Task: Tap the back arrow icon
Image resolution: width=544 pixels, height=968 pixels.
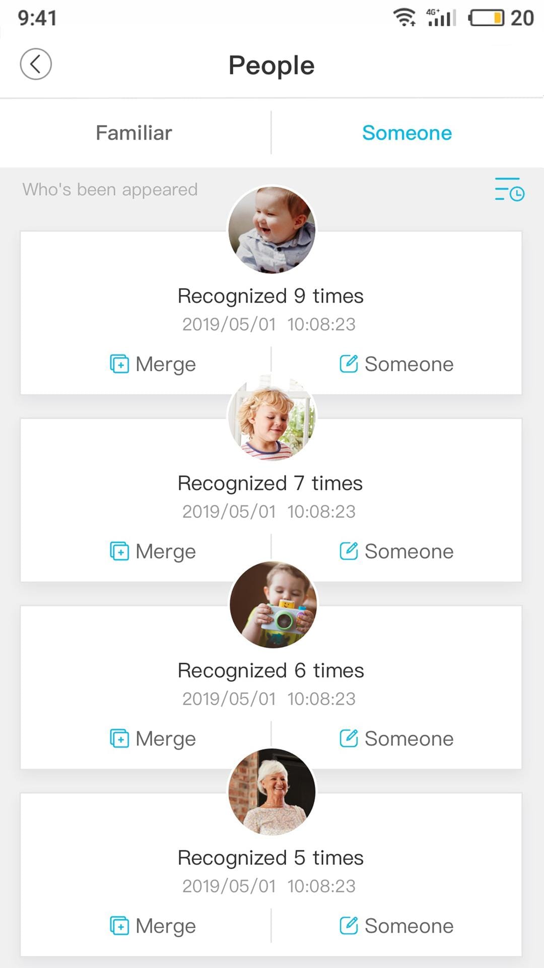Action: [x=35, y=64]
